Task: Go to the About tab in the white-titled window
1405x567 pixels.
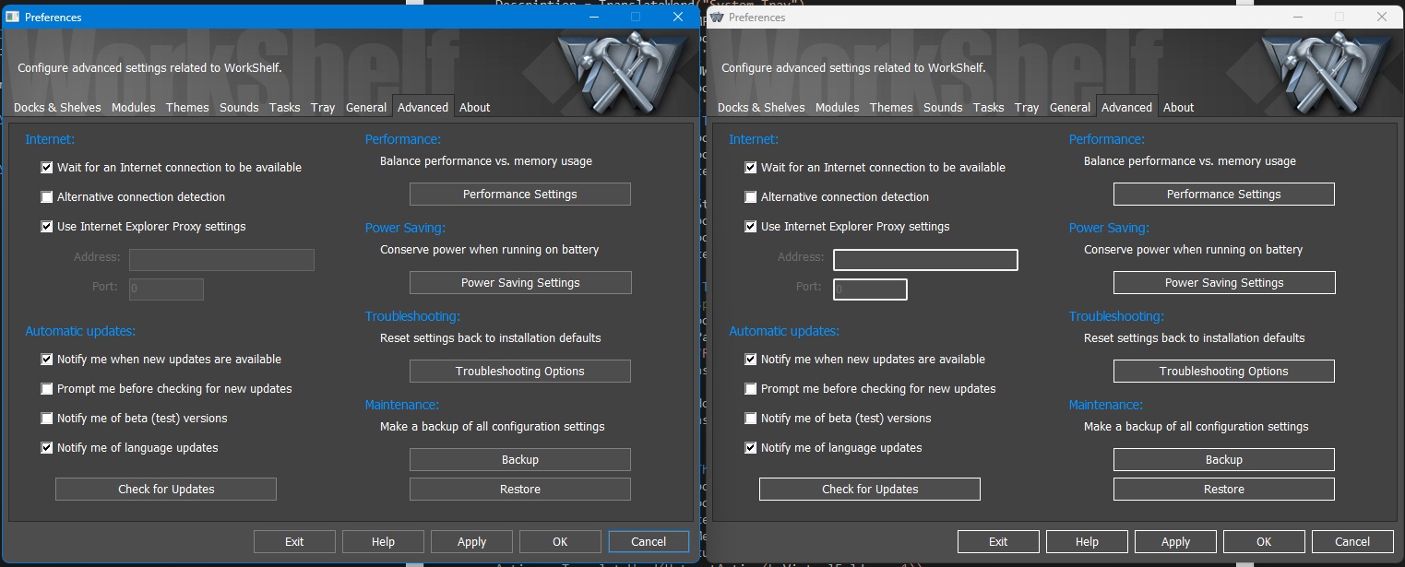Action: click(1178, 108)
